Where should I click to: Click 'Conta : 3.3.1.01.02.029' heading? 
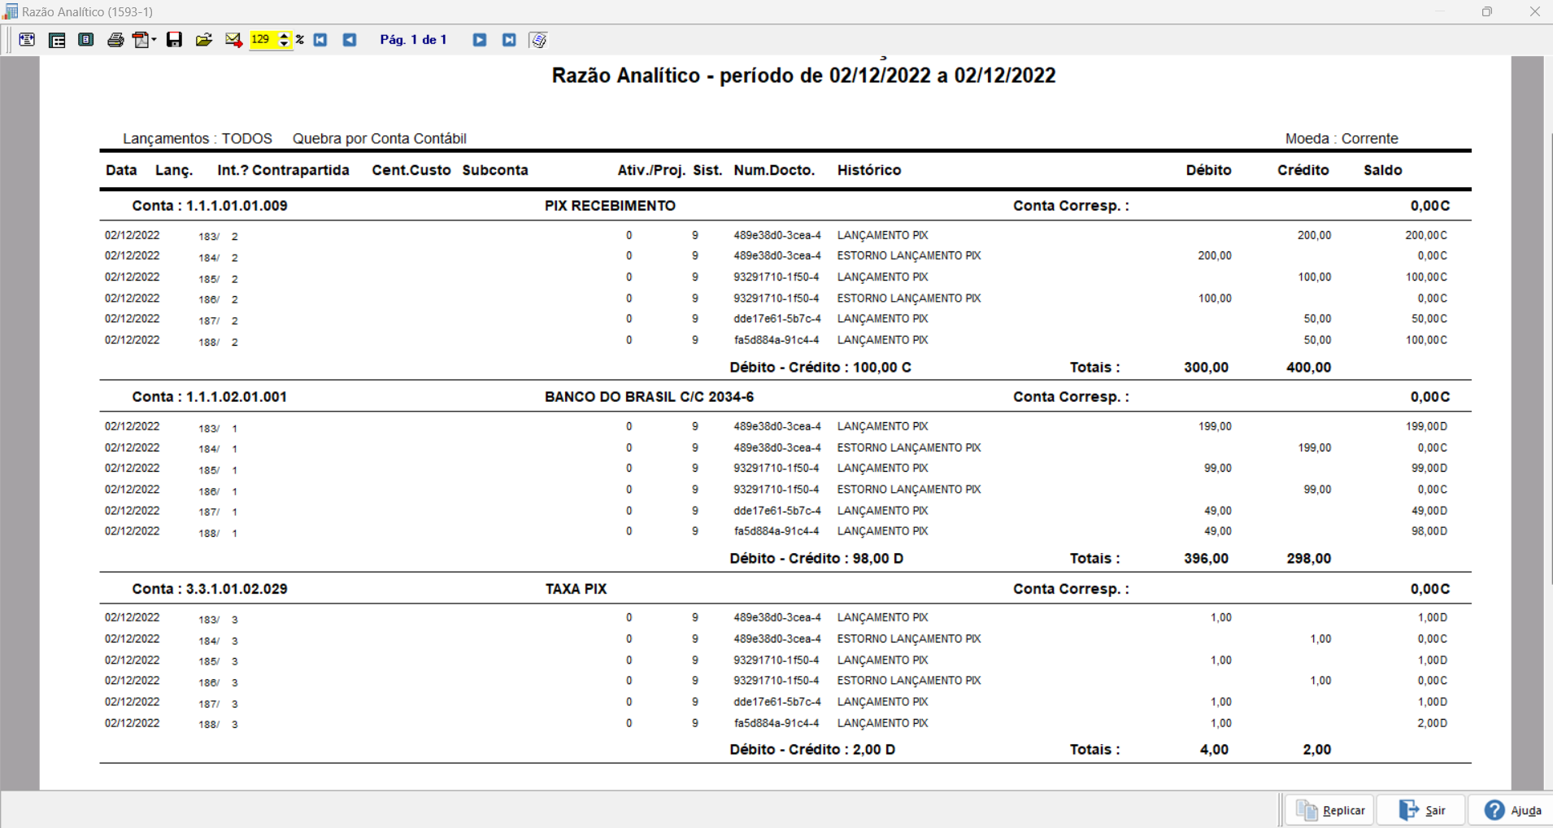click(210, 589)
